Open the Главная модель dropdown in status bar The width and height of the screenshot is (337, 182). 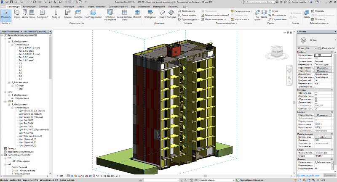click(217, 180)
